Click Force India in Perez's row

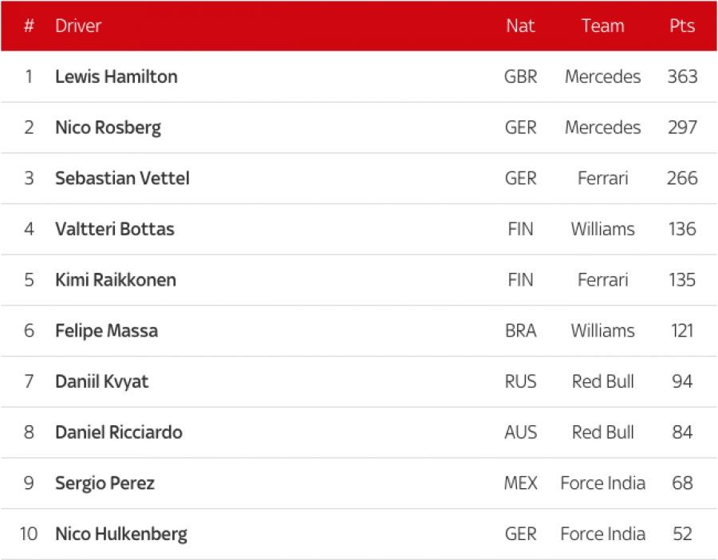tap(602, 483)
